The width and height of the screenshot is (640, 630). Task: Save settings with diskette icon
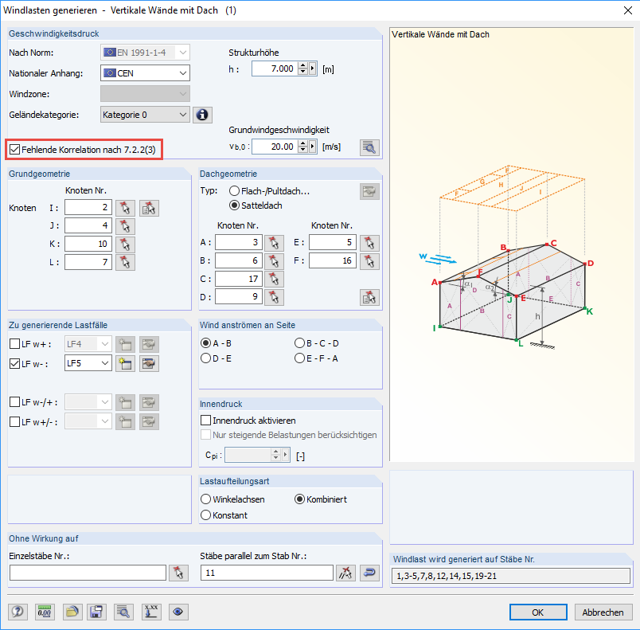coord(96,612)
